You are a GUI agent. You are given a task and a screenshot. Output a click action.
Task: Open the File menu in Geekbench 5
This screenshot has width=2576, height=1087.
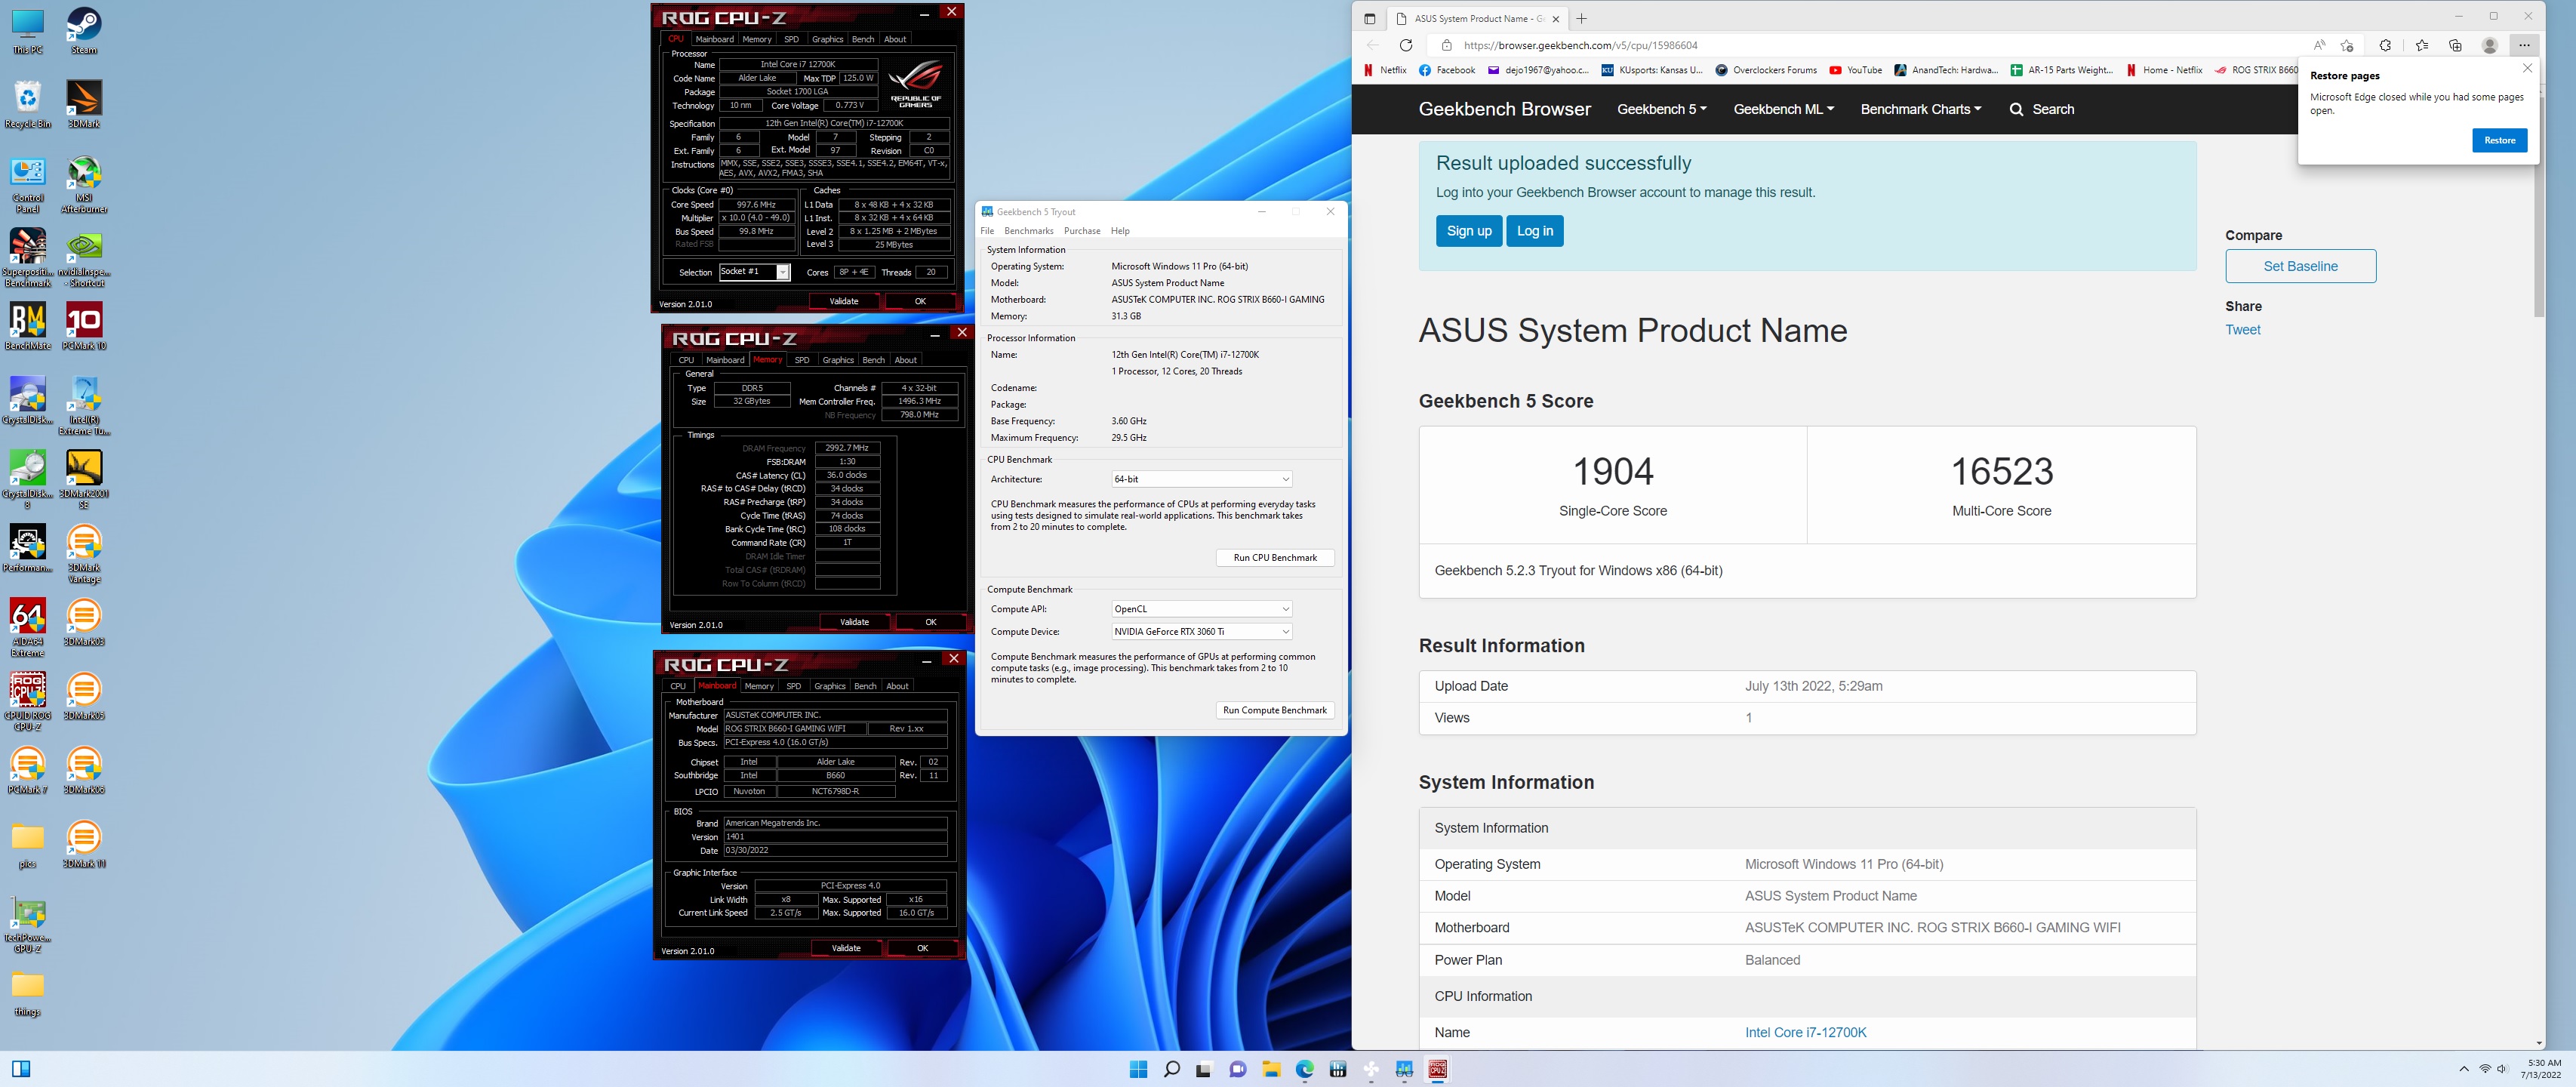[987, 231]
